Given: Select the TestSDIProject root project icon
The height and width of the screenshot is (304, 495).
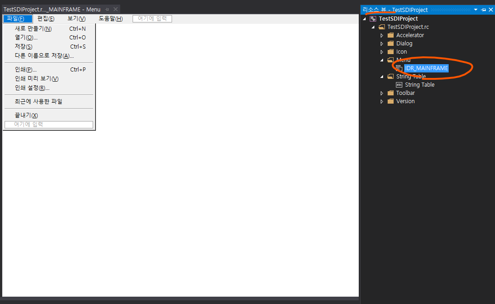Looking at the screenshot, I should click(373, 19).
